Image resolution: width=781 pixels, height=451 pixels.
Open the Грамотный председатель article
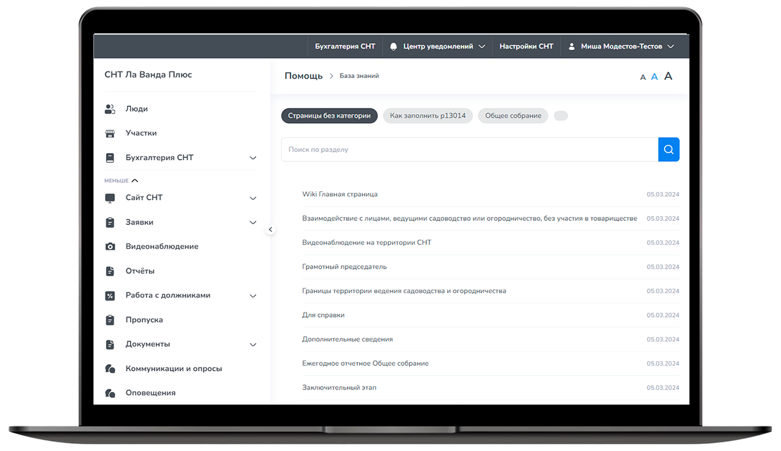[344, 267]
